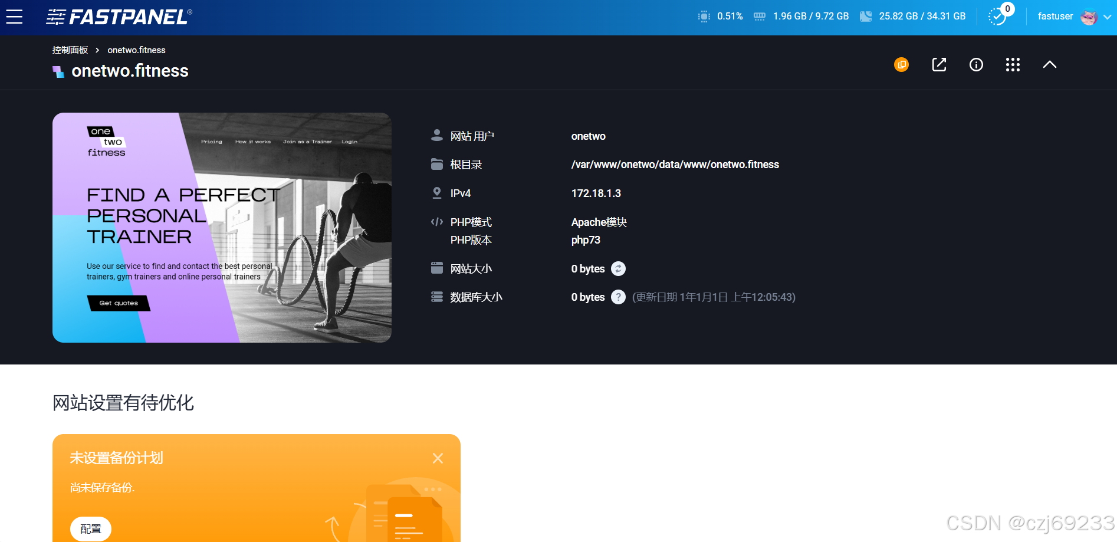Viewport: 1117px width, 542px height.
Task: Open the site apps grid menu
Action: click(x=1013, y=64)
